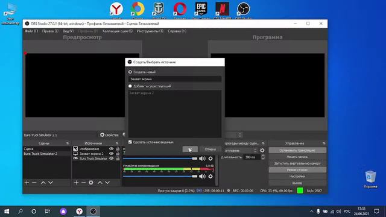This screenshot has height=217, width=386.
Task: Open gear of mixer channel above Устройство воспроизведения
Action: tap(210, 159)
